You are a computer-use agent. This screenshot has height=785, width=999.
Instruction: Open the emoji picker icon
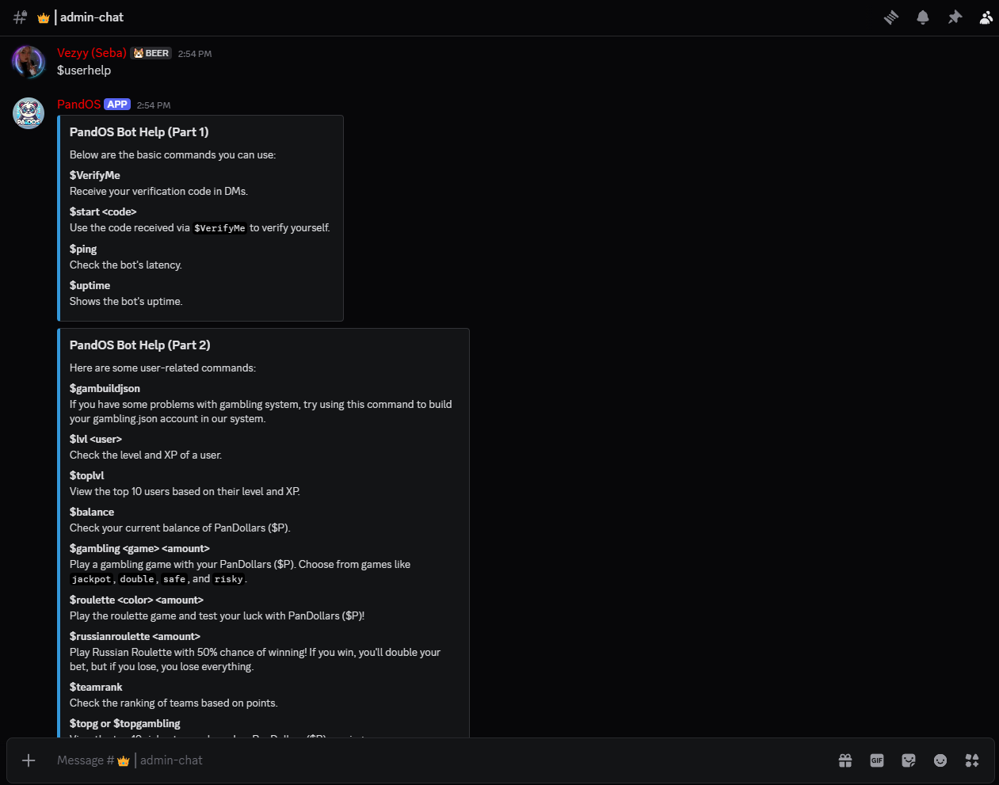[940, 760]
